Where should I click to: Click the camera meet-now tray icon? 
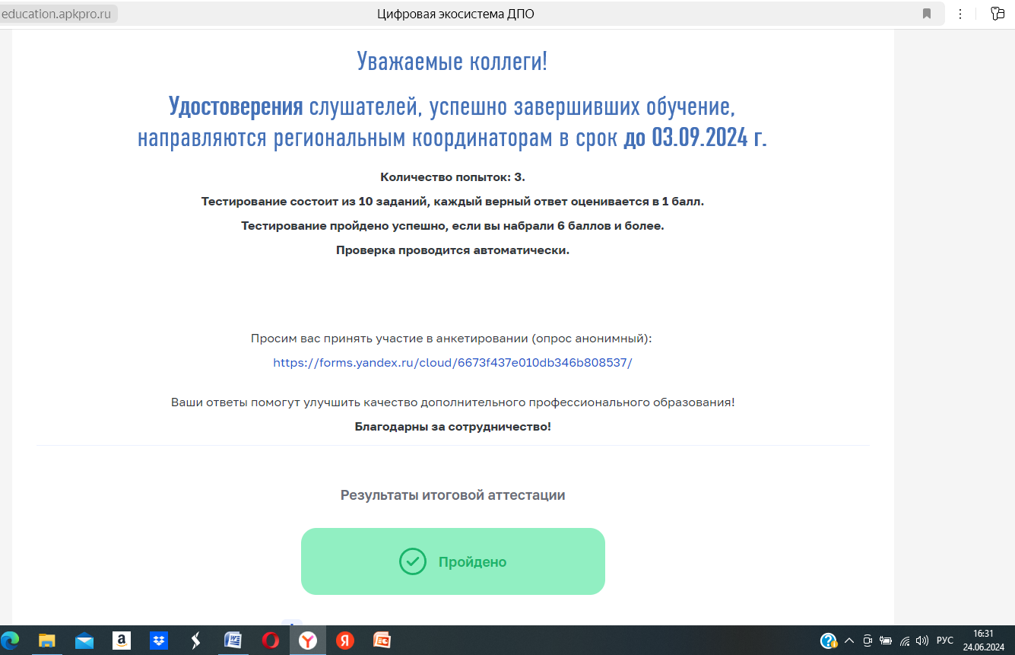(868, 641)
